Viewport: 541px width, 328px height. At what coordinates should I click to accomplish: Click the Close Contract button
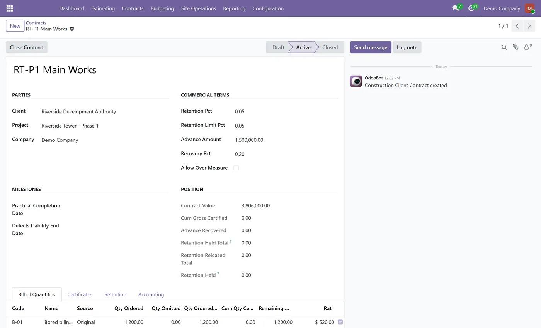(27, 47)
